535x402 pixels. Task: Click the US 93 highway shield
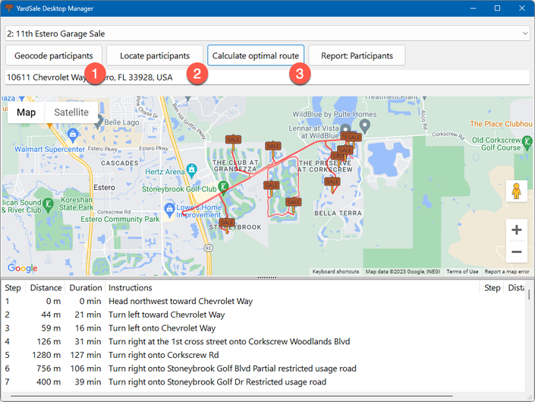coord(209,248)
